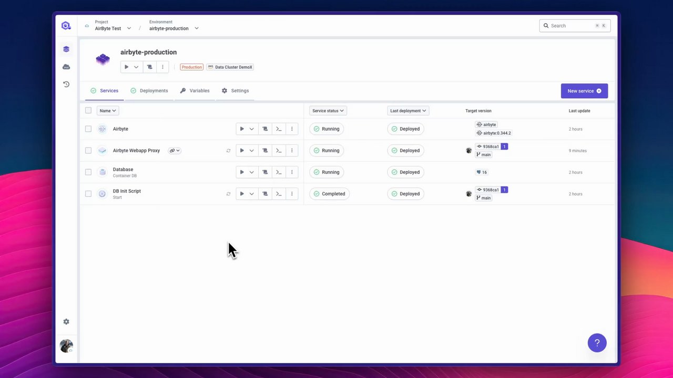Screen dimensions: 673x378
Task: Open logs icon on Airbyte row
Action: pyautogui.click(x=265, y=129)
